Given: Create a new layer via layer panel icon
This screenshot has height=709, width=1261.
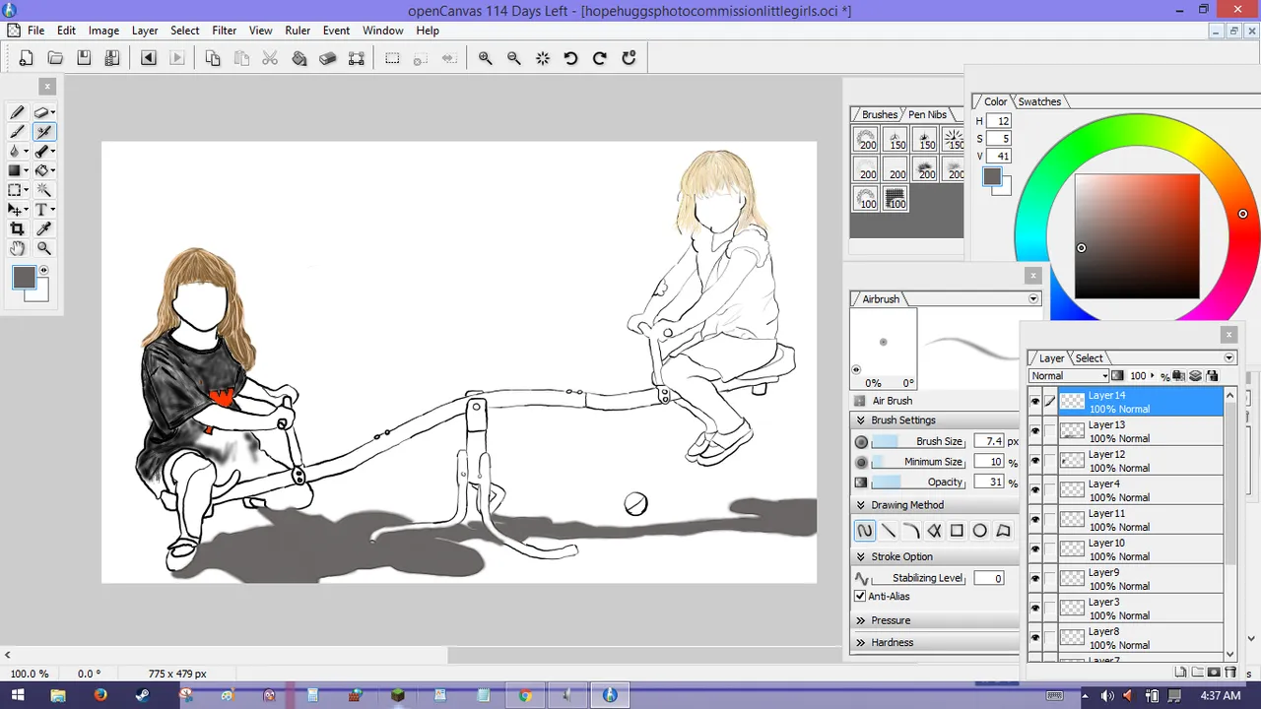Looking at the screenshot, I should click(1181, 672).
